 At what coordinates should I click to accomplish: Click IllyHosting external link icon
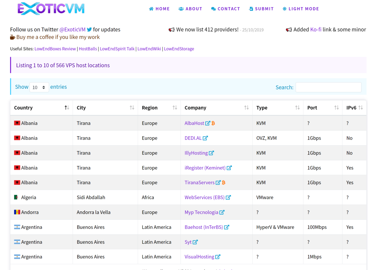tap(211, 153)
